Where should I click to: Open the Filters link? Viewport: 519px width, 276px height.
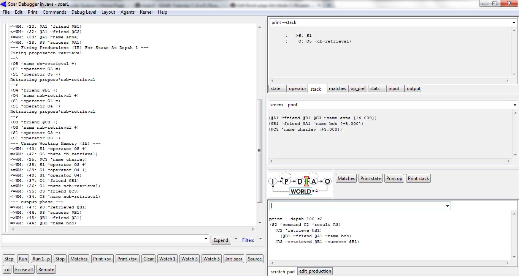tap(248, 240)
